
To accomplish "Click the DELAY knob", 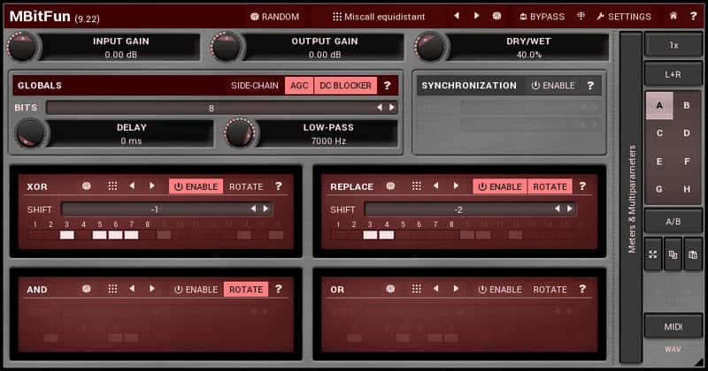I will coord(30,133).
